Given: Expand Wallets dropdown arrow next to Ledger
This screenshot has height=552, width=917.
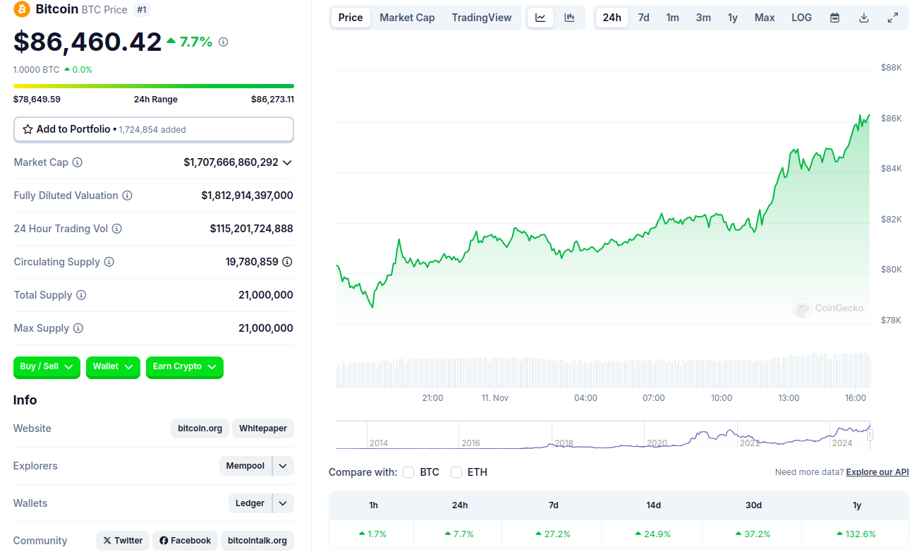Looking at the screenshot, I should pos(283,503).
